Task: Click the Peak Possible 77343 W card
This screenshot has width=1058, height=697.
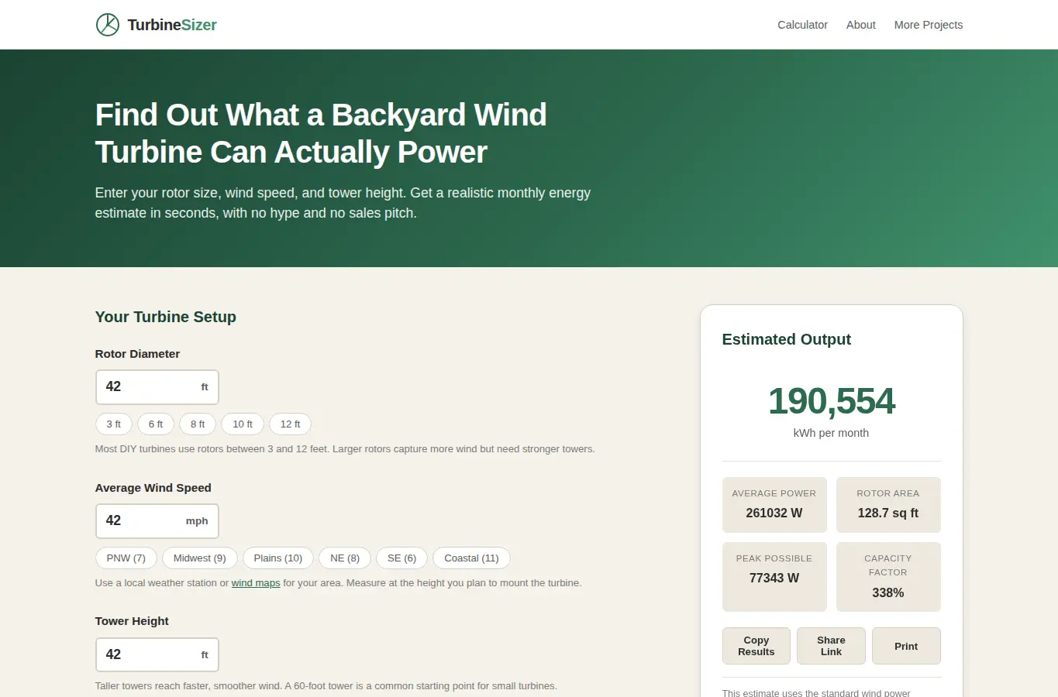Action: tap(774, 577)
